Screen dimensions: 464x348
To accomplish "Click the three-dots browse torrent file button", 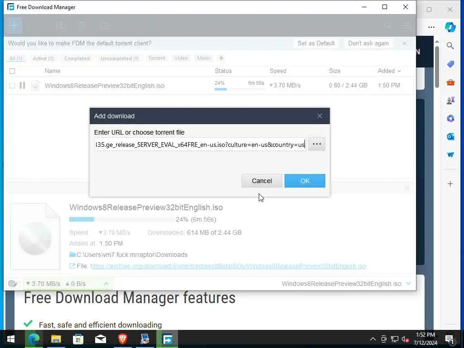I will point(317,145).
